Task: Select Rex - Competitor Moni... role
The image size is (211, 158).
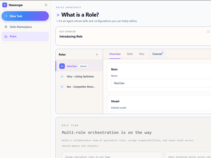Action: pyautogui.click(x=79, y=87)
